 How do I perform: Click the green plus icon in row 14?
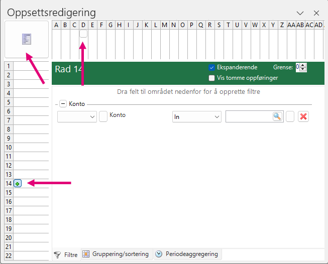[x=18, y=184]
